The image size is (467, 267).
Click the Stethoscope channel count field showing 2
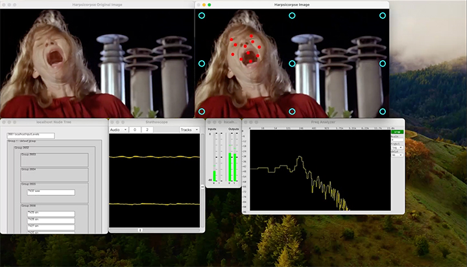(148, 130)
